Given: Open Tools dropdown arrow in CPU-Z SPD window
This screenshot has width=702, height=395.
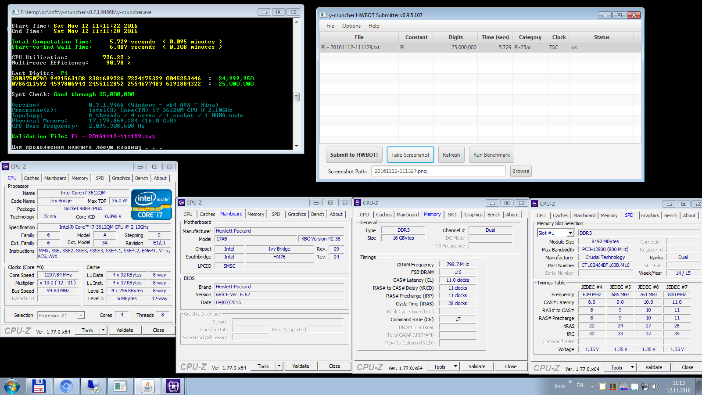Looking at the screenshot, I should 632,367.
